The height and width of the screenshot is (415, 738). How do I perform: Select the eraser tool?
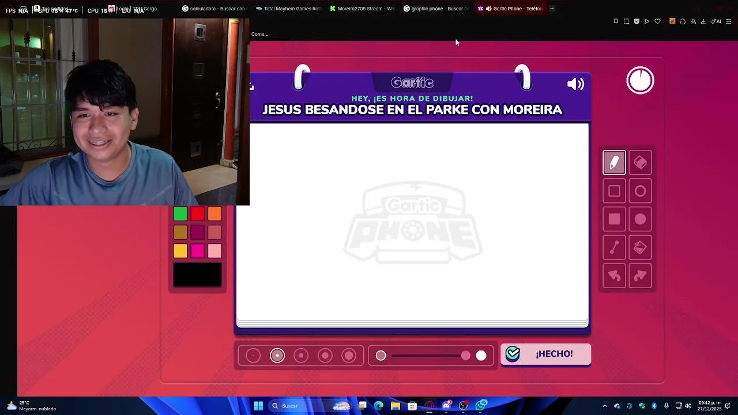[x=640, y=163]
